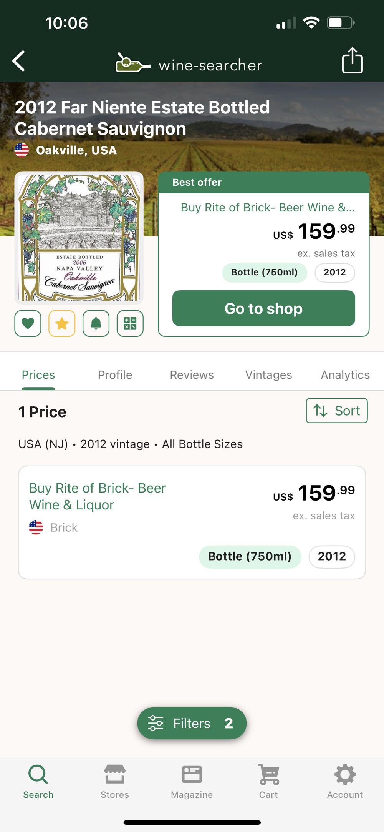The height and width of the screenshot is (832, 384).
Task: Toggle the gold star rating icon
Action: tap(62, 323)
